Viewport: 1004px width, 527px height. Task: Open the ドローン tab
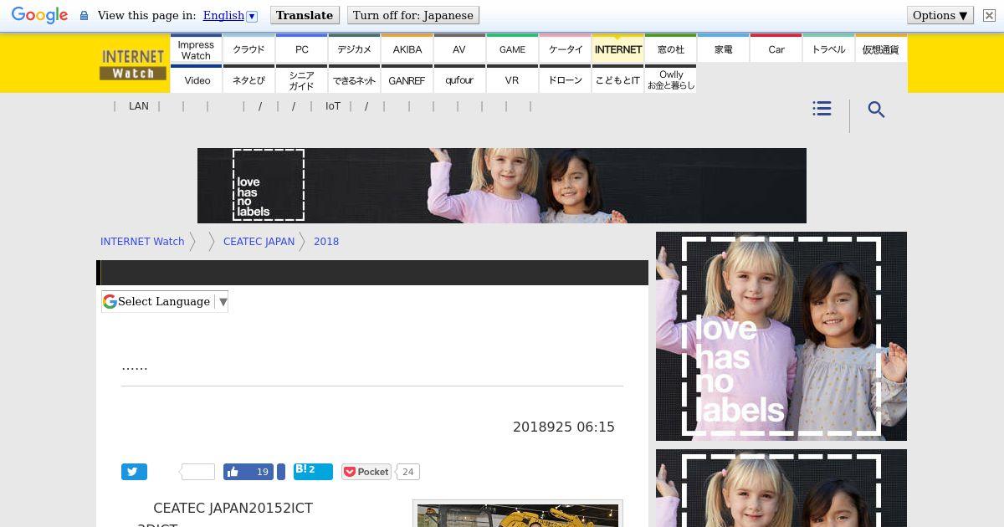coord(565,79)
